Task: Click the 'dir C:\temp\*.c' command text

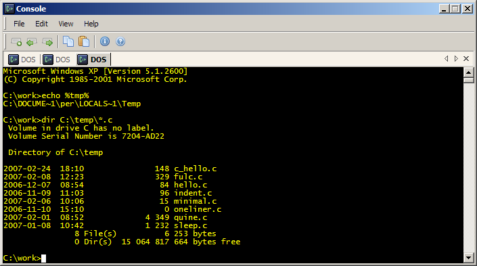Action: (x=77, y=120)
